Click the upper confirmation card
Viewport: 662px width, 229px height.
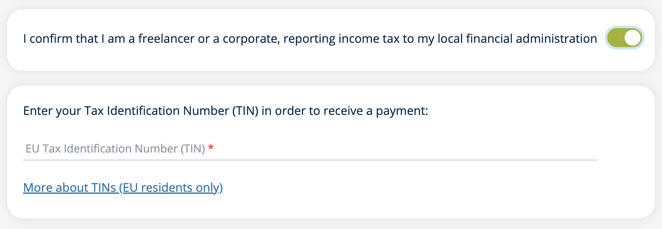coord(331,40)
